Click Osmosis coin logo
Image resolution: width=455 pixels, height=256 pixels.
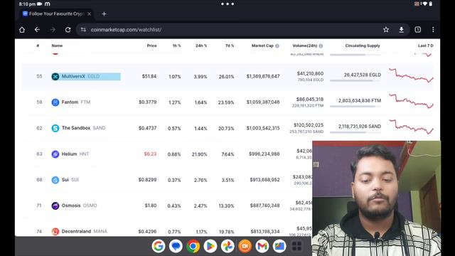[x=55, y=206]
